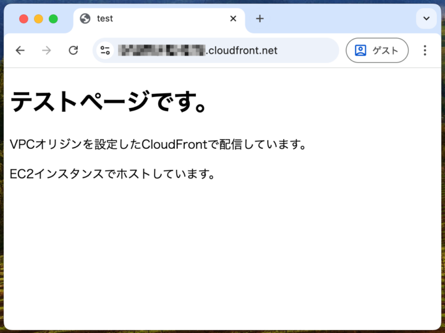445x333 pixels.
Task: Expand the tab search chevron dropdown
Action: coord(426,19)
